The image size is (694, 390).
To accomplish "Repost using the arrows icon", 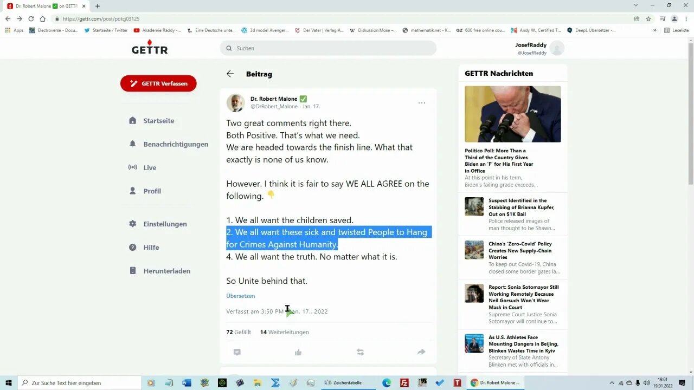I will pos(360,352).
